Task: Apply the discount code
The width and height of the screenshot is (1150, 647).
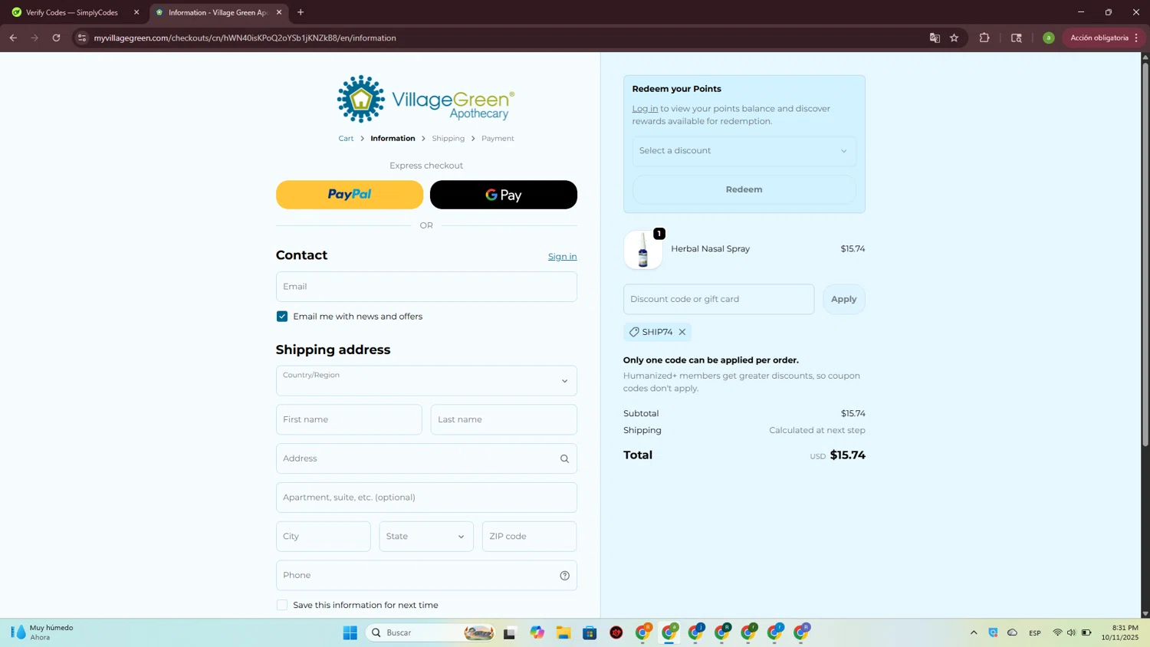Action: pyautogui.click(x=844, y=299)
